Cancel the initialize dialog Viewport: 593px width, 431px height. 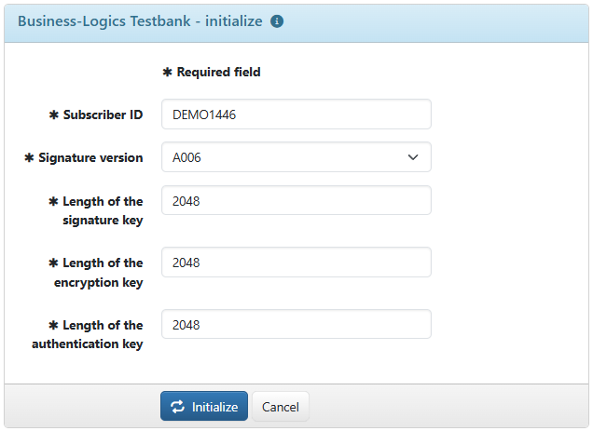click(x=281, y=407)
